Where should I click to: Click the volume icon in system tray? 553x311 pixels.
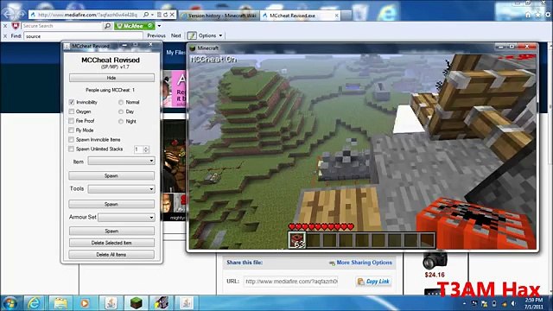(513, 303)
